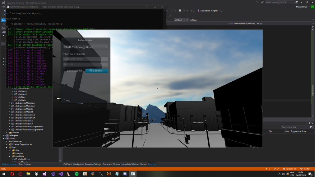
Task: Open the Immediate Window tab
Action: (x=130, y=164)
